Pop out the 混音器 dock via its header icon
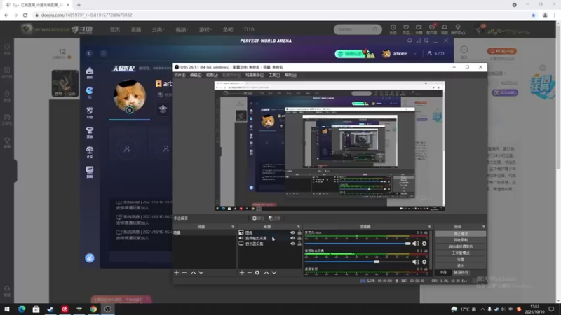 (x=429, y=227)
